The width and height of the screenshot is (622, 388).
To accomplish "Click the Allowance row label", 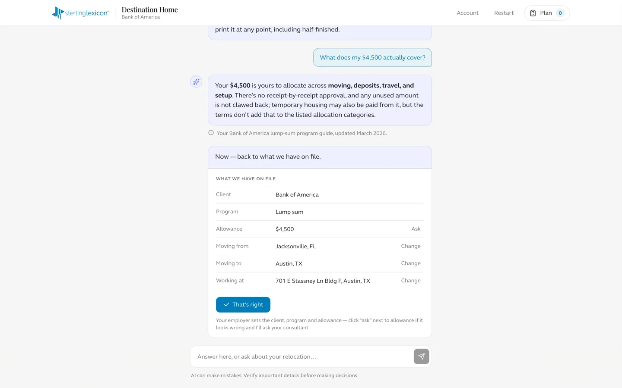I will pyautogui.click(x=229, y=229).
